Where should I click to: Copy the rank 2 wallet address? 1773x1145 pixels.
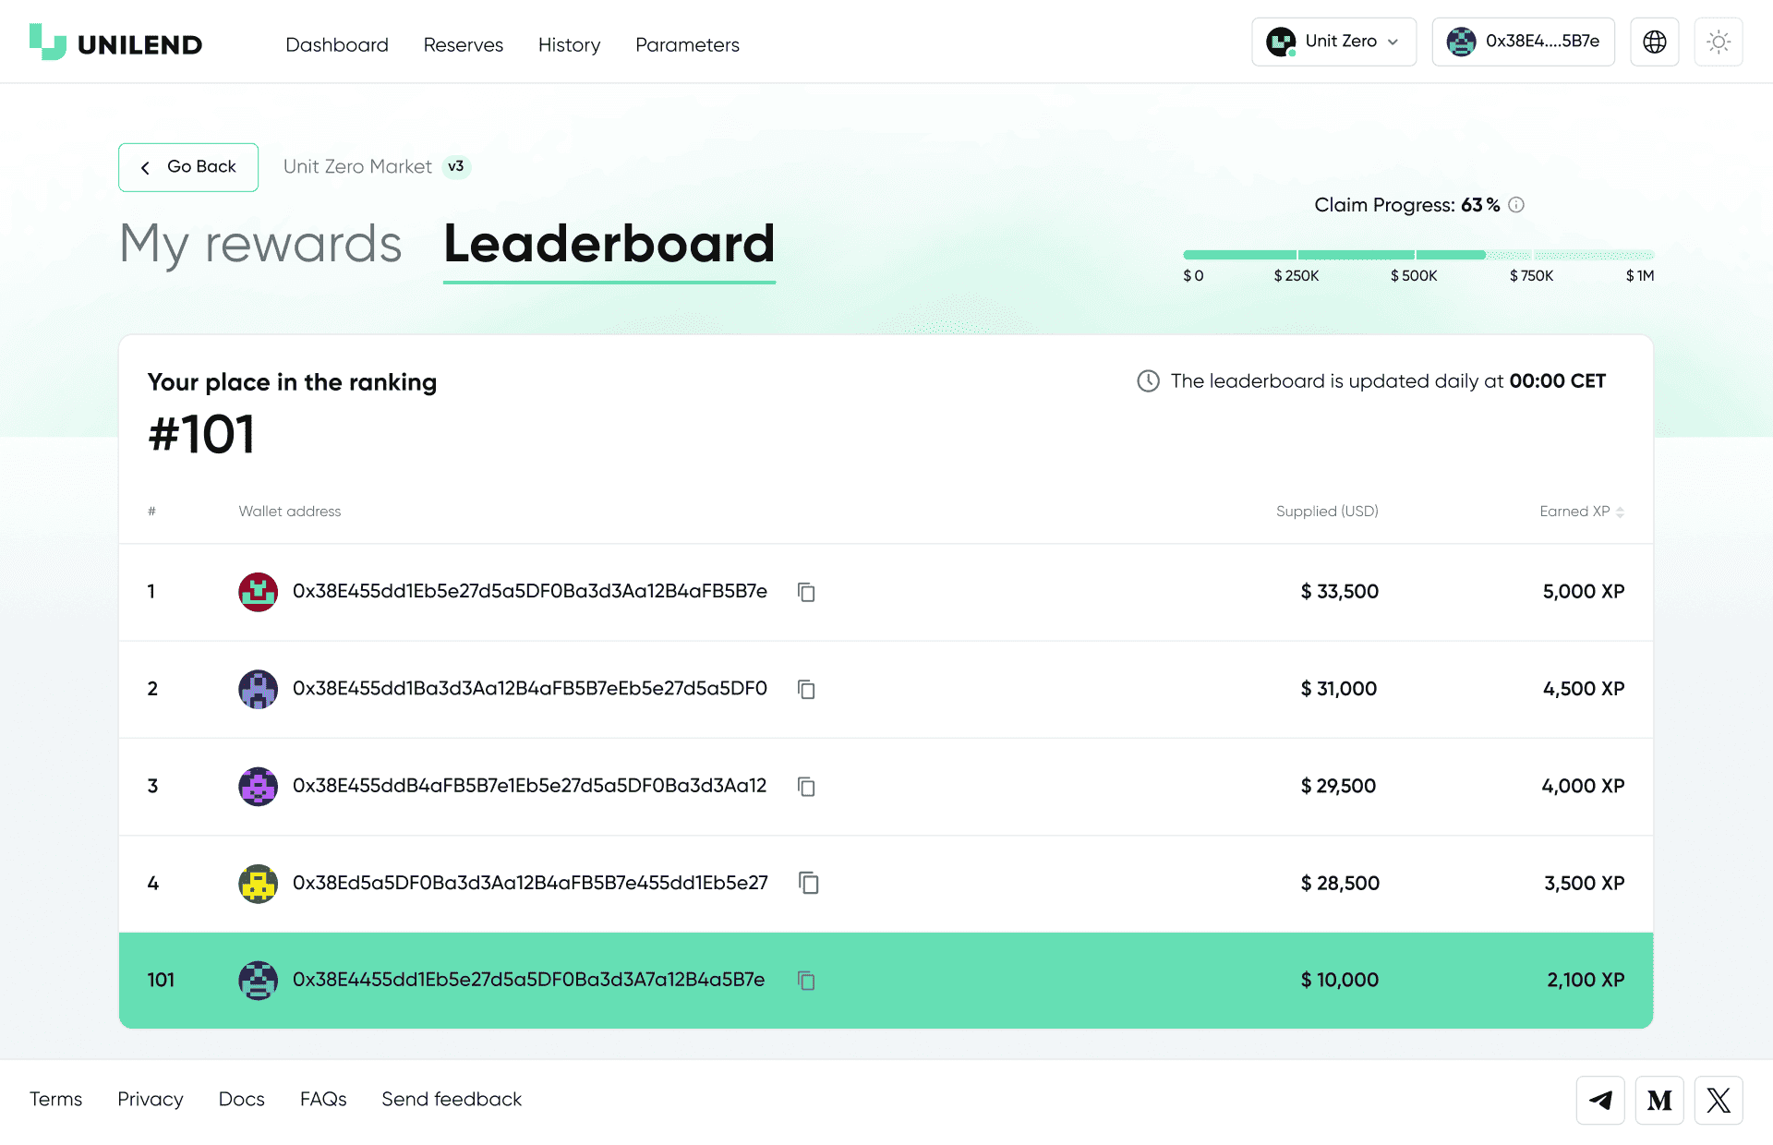point(806,689)
